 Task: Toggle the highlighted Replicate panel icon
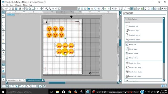point(132,9)
